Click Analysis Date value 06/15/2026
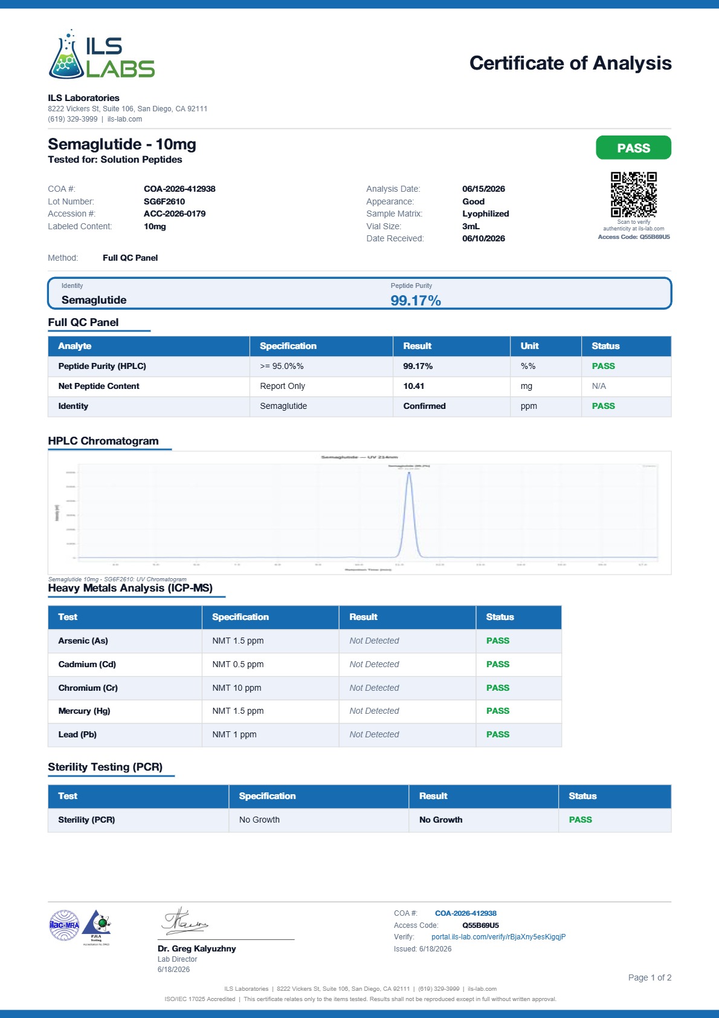The image size is (719, 1018). [x=483, y=189]
